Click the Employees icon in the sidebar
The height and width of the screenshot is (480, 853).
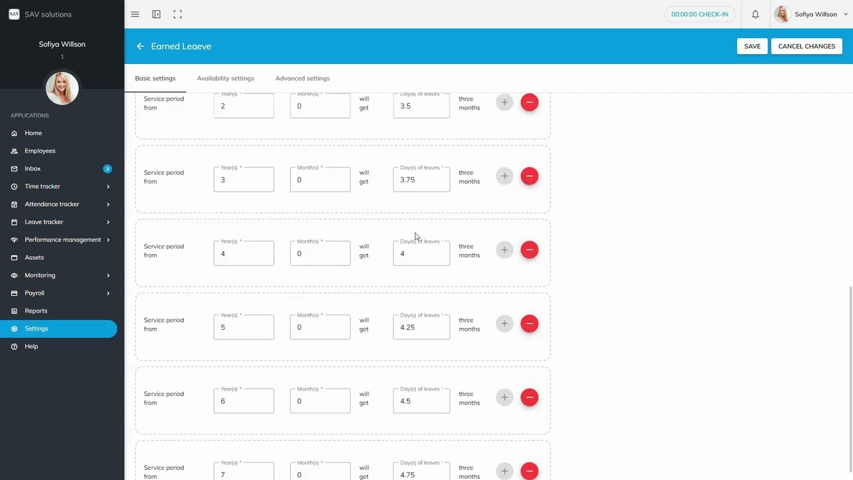(x=14, y=151)
